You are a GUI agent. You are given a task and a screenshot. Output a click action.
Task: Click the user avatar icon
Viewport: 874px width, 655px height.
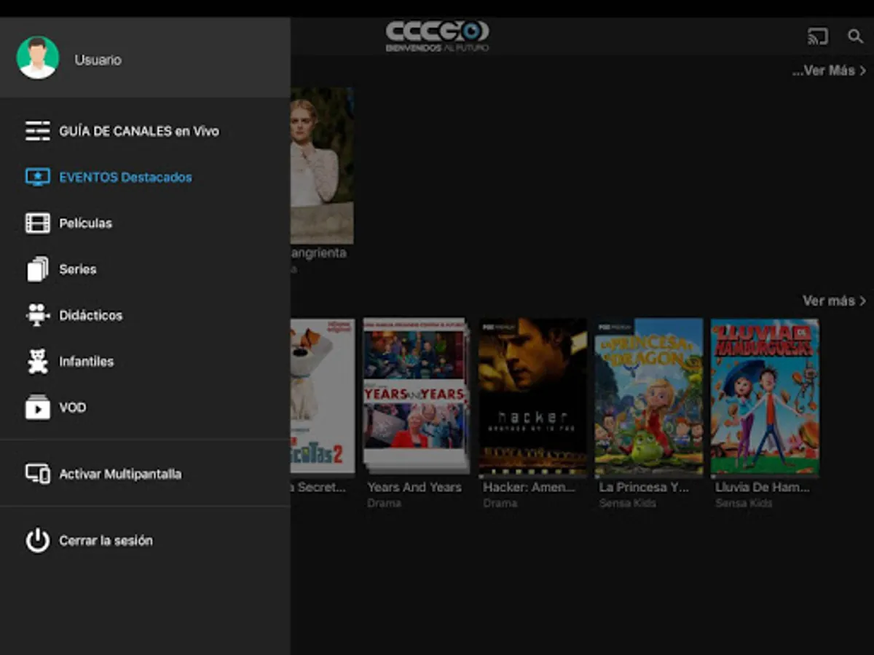(x=37, y=57)
